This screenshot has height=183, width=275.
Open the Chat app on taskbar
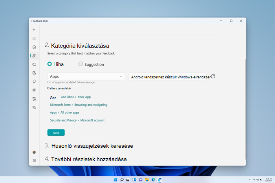tap(141, 180)
